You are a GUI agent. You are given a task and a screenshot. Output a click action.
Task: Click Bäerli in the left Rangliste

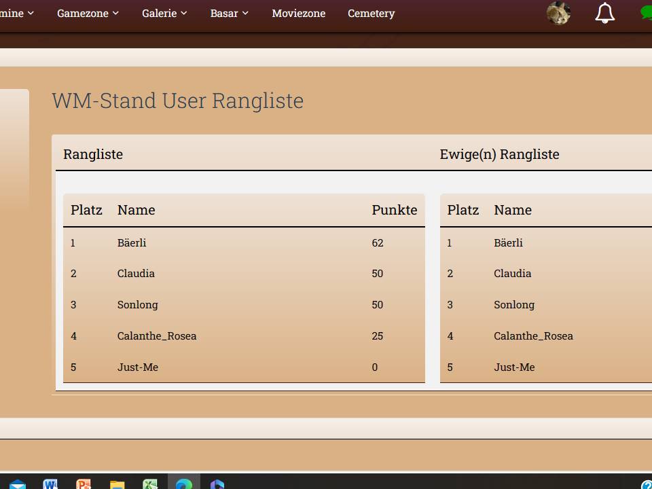pyautogui.click(x=132, y=242)
